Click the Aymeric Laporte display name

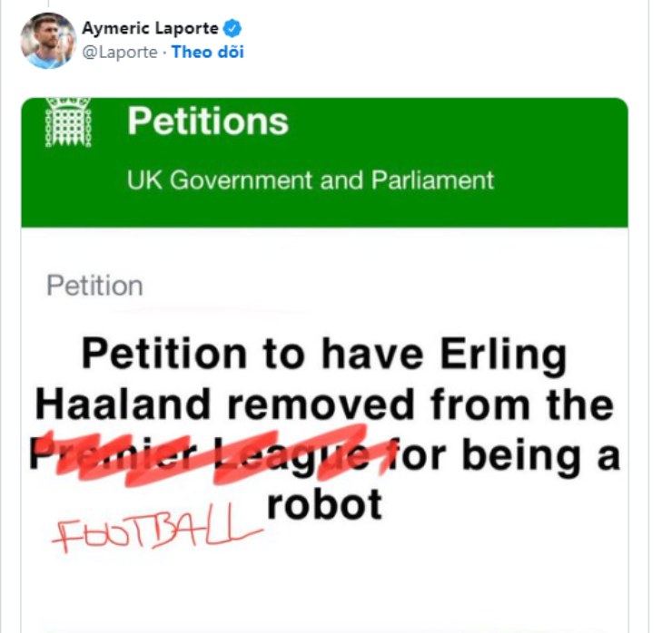(150, 29)
